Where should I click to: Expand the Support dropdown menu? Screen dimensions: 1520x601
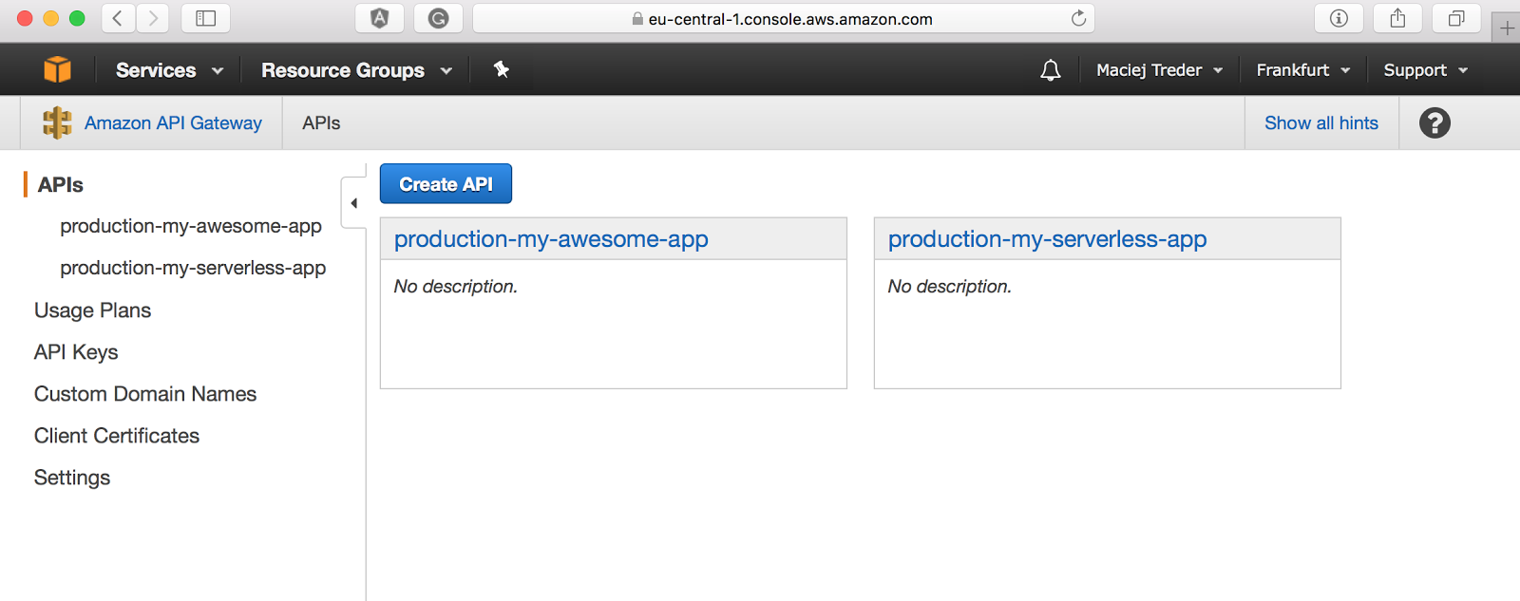[x=1425, y=70]
